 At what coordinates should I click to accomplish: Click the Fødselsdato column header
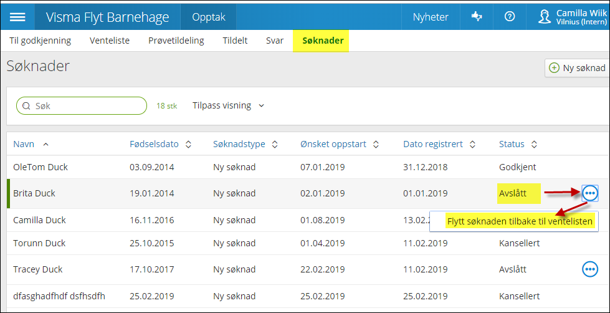(154, 144)
